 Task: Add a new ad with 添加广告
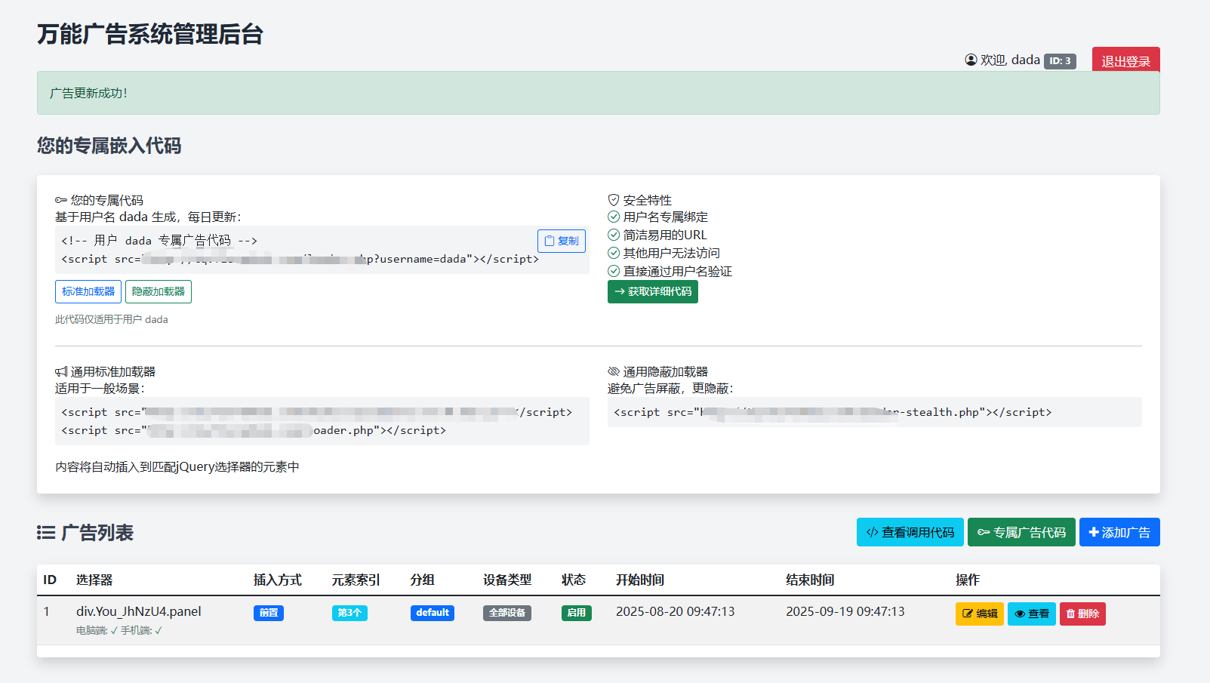click(1119, 532)
